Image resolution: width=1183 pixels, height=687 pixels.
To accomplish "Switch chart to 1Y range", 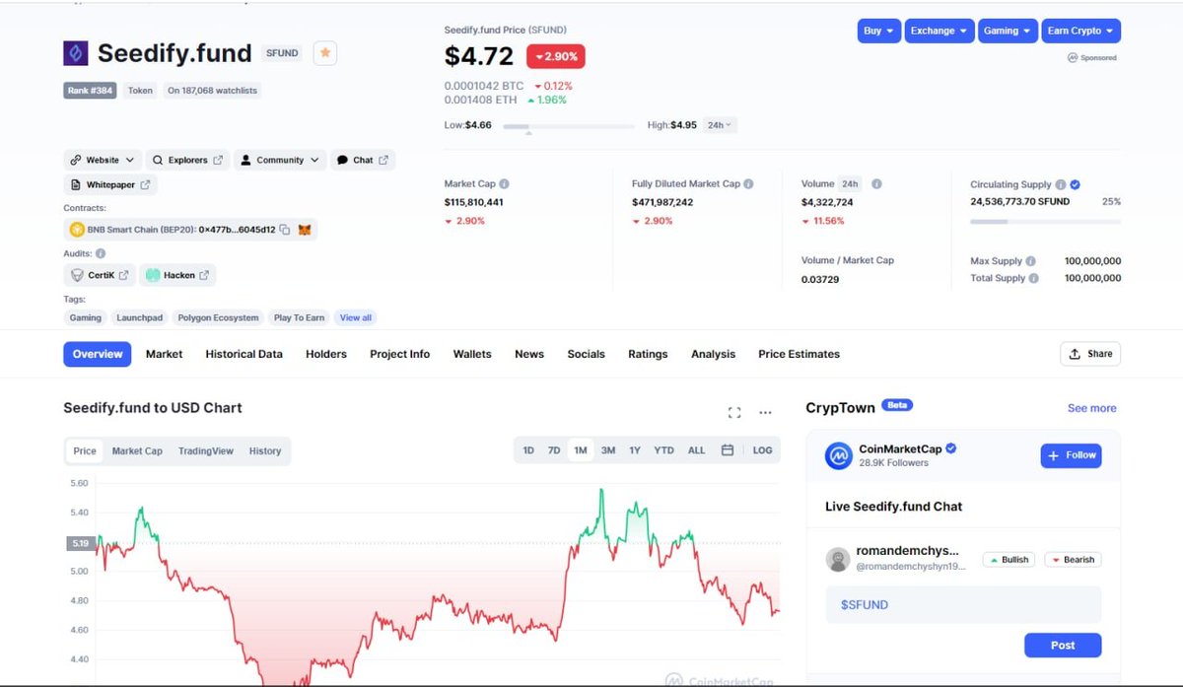I will pos(635,450).
